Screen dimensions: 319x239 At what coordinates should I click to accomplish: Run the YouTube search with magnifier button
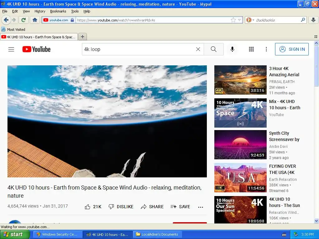click(x=214, y=49)
